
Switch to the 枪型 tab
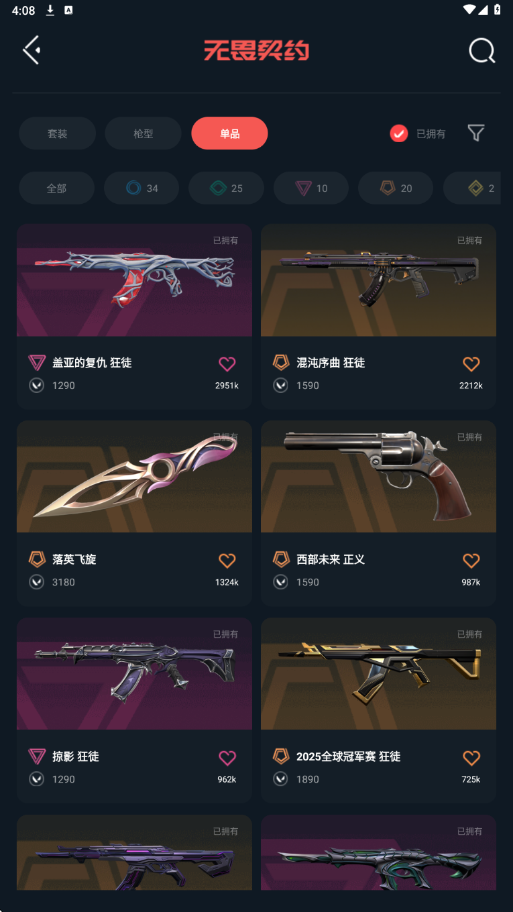pos(143,133)
